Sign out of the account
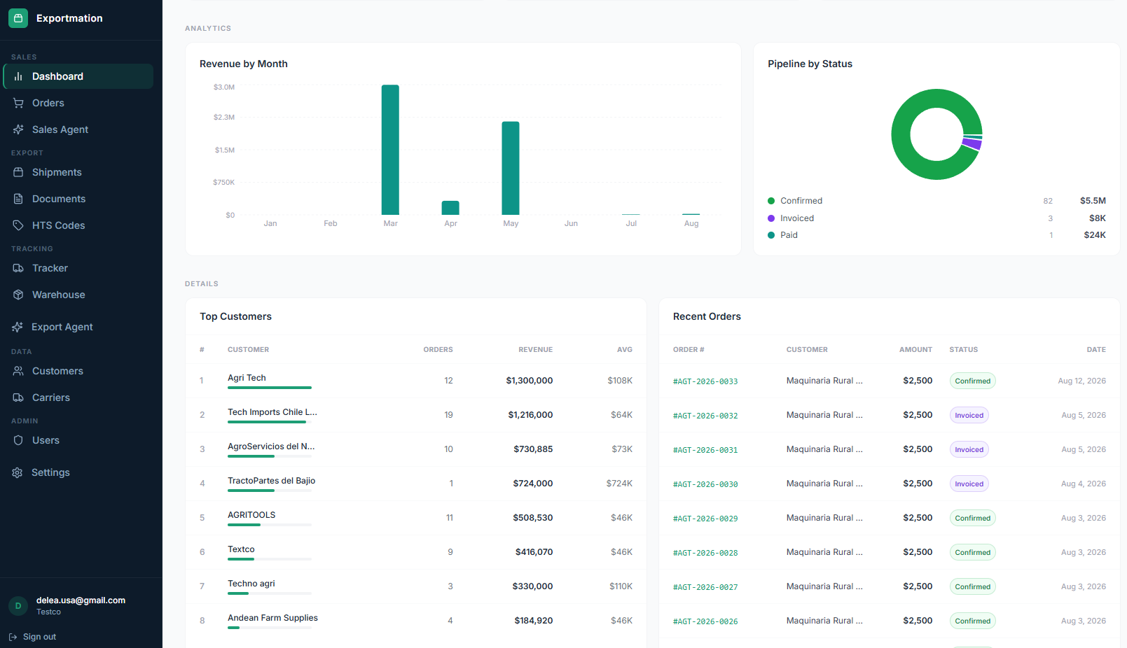 (x=32, y=637)
